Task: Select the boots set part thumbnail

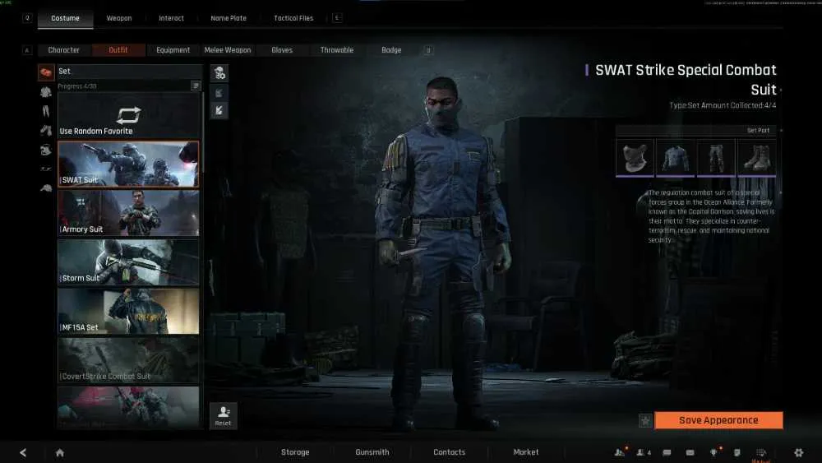Action: [757, 158]
